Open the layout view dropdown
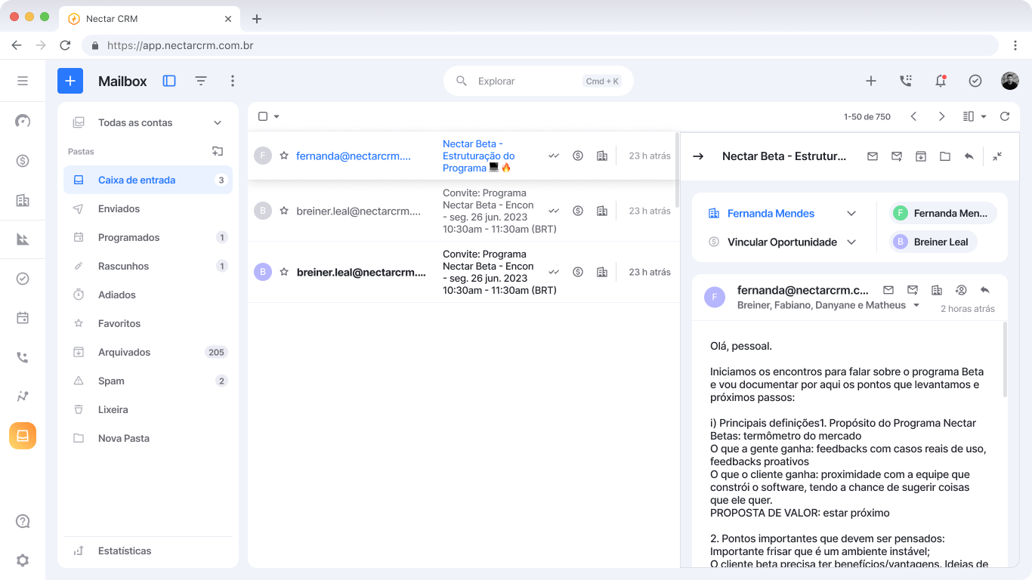Viewport: 1032px width, 580px height. tap(975, 116)
